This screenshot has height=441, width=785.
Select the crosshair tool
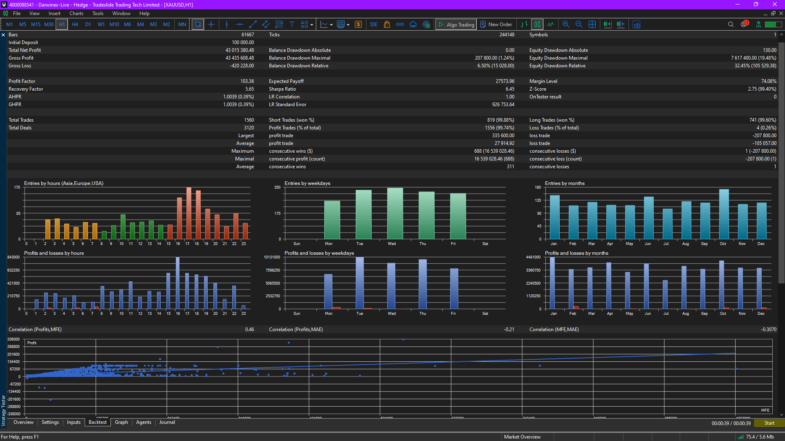pyautogui.click(x=211, y=24)
